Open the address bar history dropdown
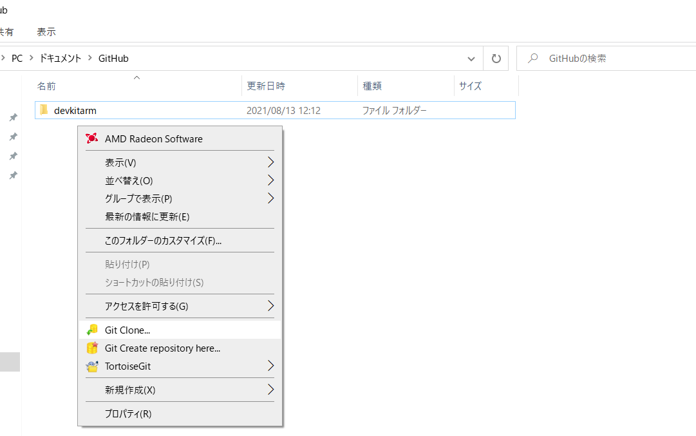 coord(471,59)
